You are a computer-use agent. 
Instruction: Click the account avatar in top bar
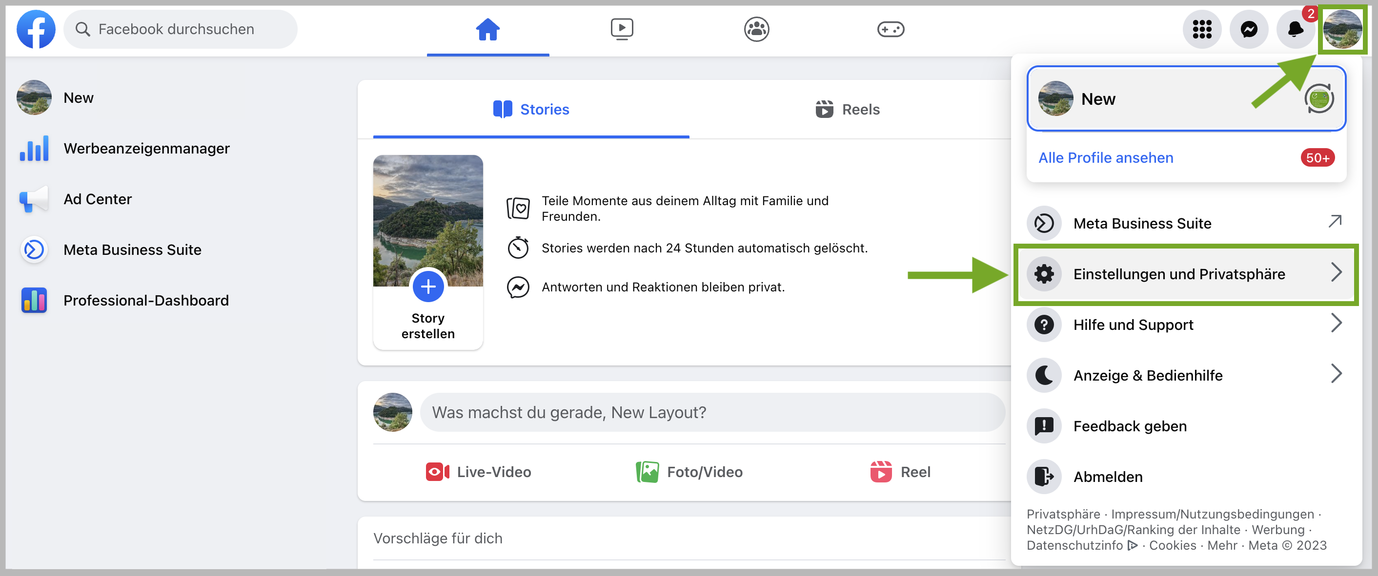[x=1342, y=29]
